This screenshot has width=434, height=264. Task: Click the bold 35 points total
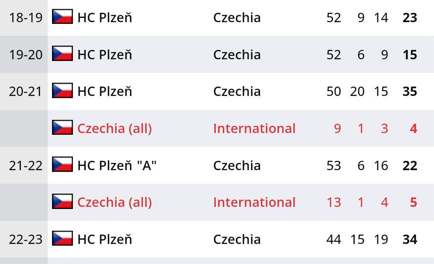(x=410, y=91)
